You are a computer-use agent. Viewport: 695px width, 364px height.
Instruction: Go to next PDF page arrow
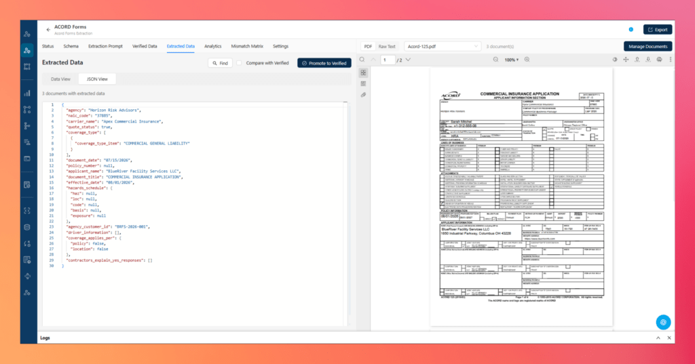(408, 60)
